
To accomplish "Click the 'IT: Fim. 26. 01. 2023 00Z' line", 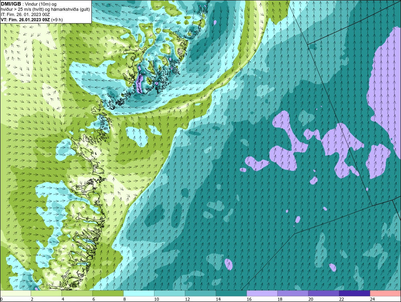I will pos(25,14).
